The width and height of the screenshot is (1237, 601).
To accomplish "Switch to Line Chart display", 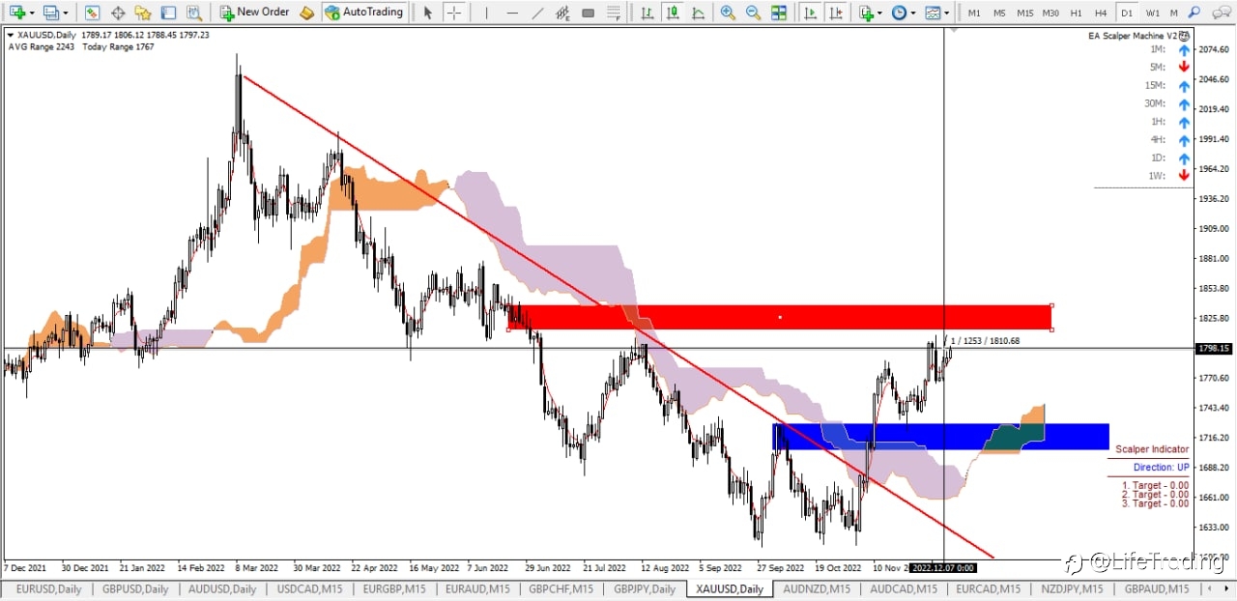I will tap(697, 13).
